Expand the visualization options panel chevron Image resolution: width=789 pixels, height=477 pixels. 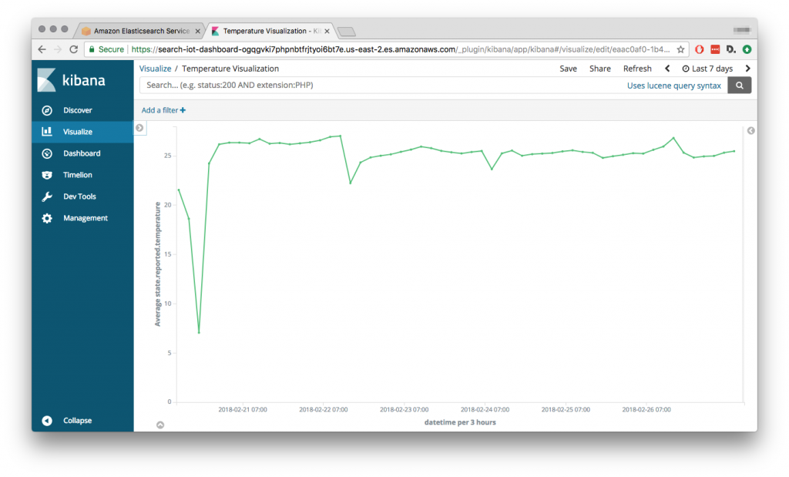[139, 128]
